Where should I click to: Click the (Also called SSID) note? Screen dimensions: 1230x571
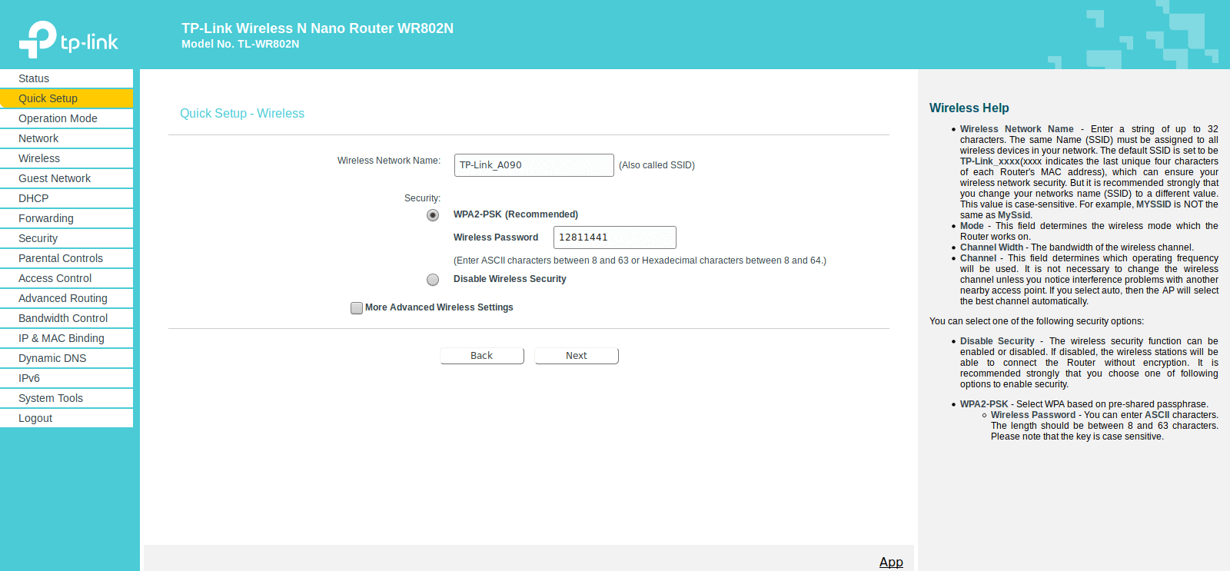657,165
